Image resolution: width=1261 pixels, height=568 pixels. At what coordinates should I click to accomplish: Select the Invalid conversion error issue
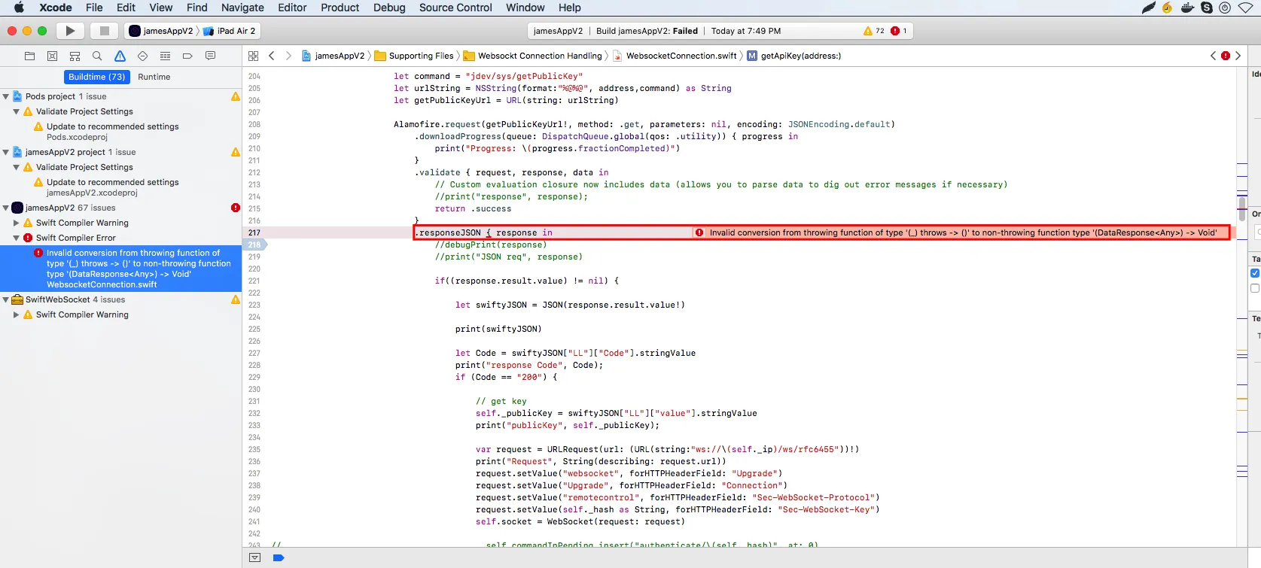click(120, 269)
